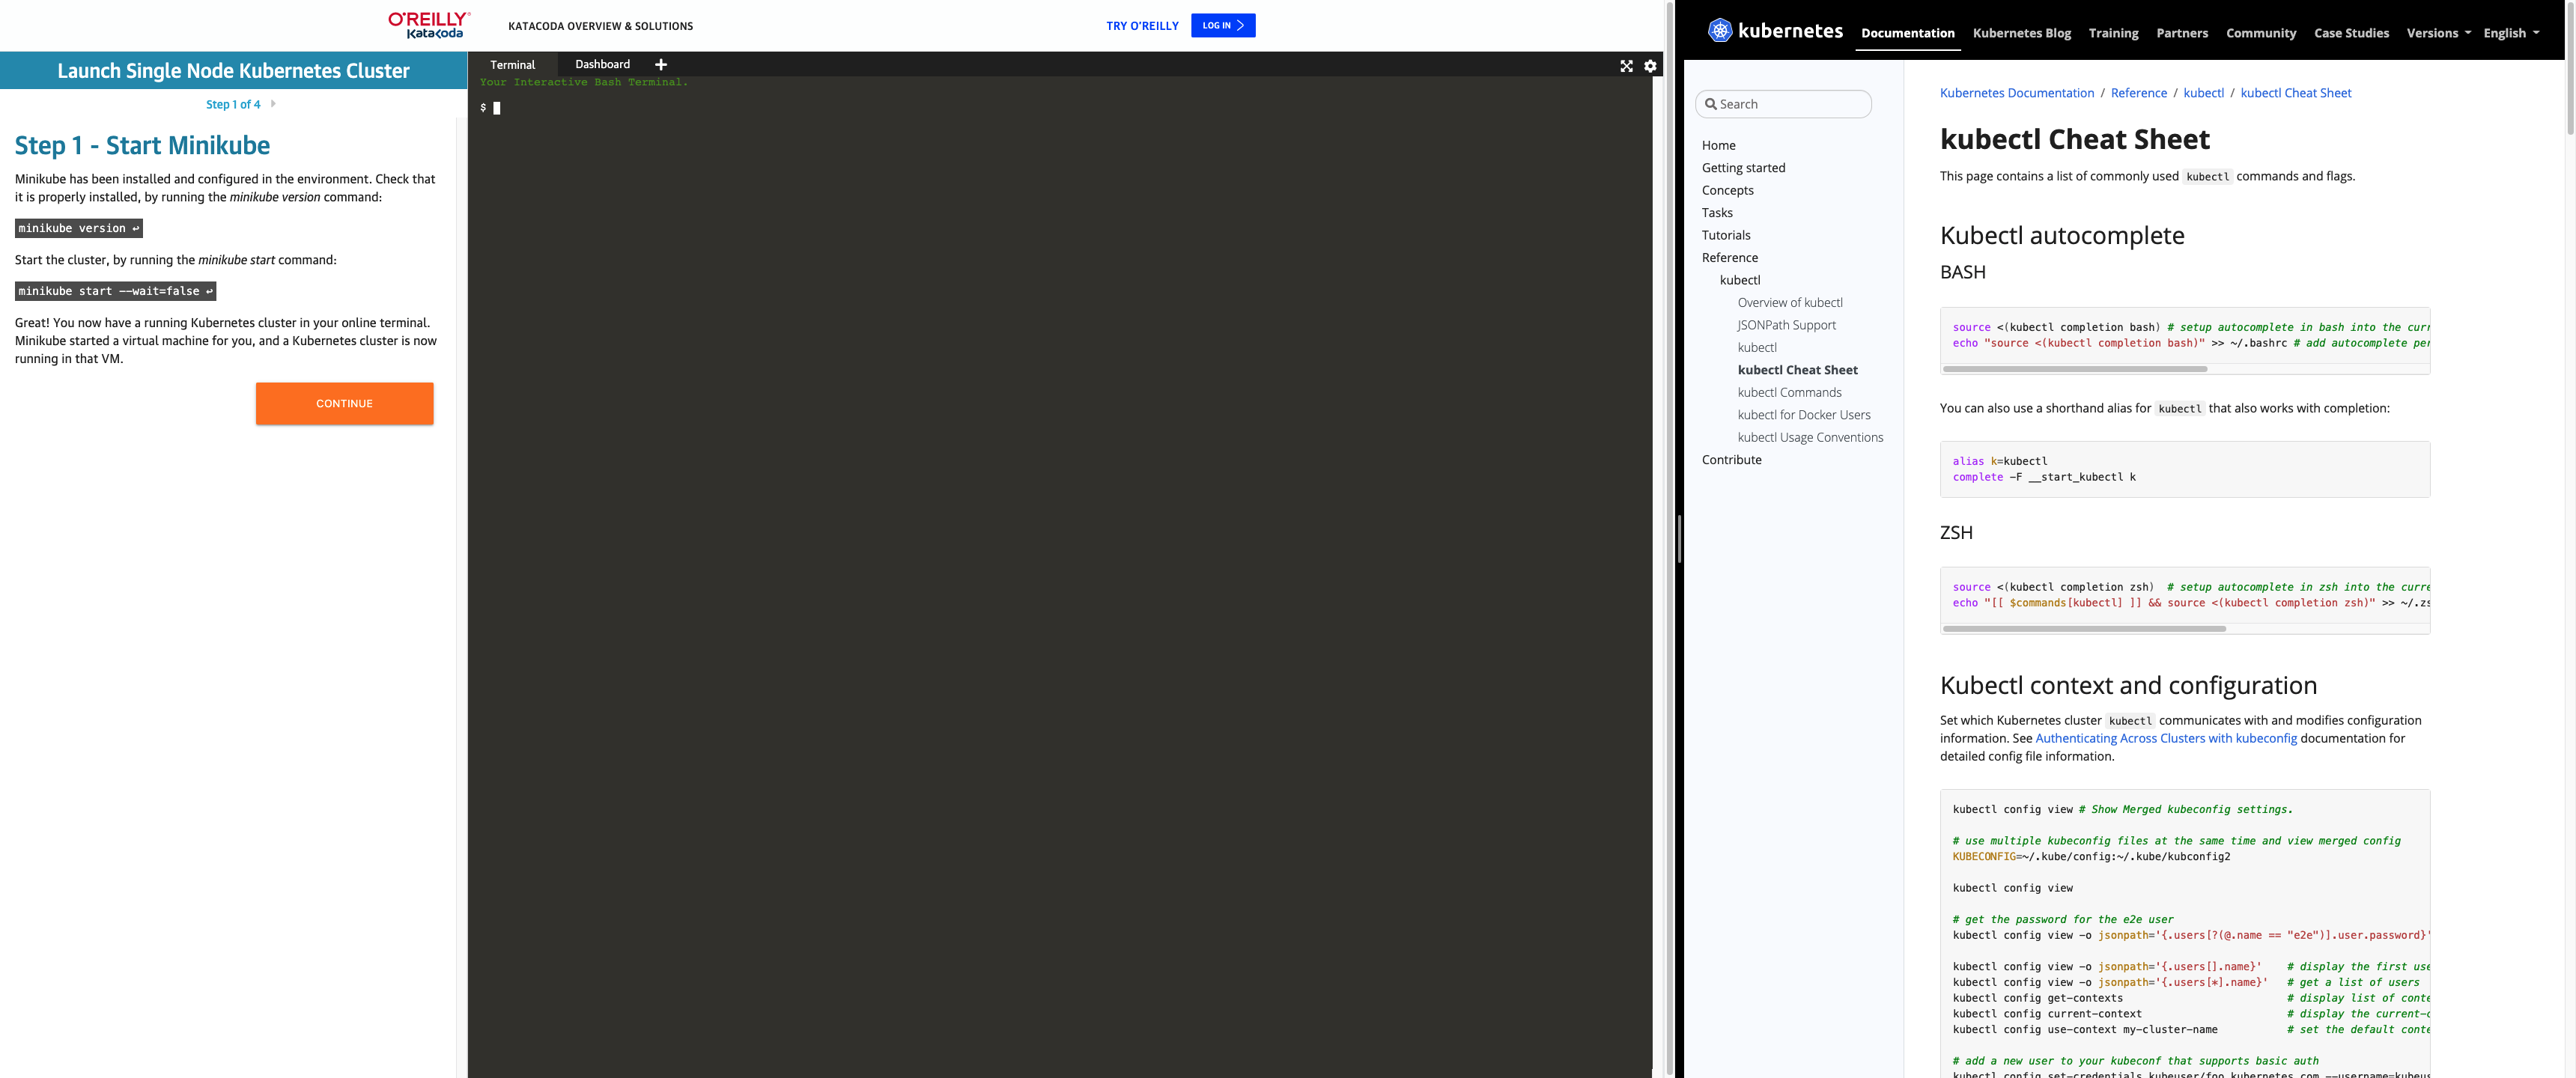The height and width of the screenshot is (1078, 2576).
Task: Open kubectl for Docker Users sidebar entry
Action: coord(1804,415)
